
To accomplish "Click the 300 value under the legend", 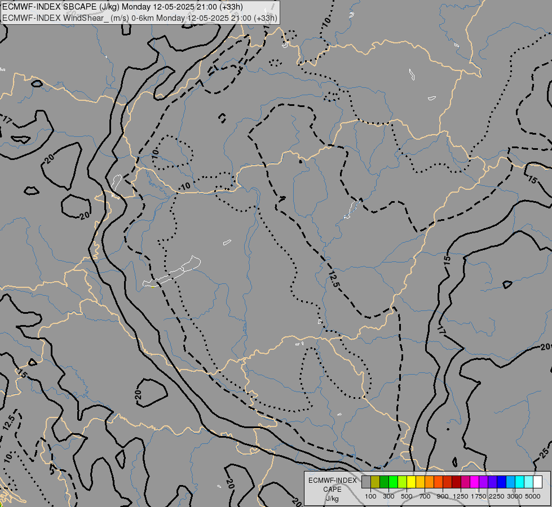I will (388, 496).
